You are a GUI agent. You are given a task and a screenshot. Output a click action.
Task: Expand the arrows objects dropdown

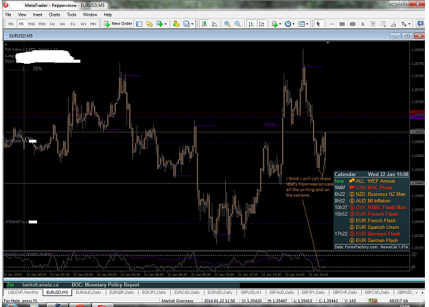409,24
